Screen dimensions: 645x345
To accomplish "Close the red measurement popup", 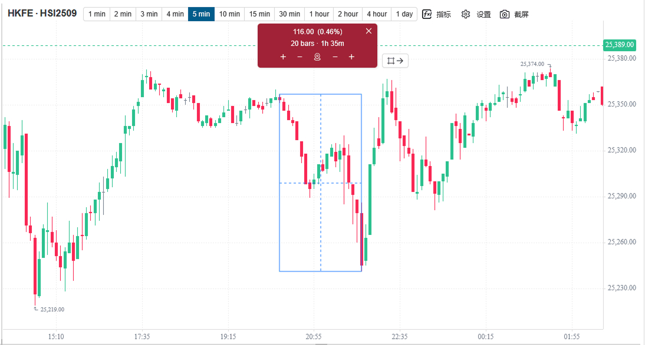I will point(368,31).
